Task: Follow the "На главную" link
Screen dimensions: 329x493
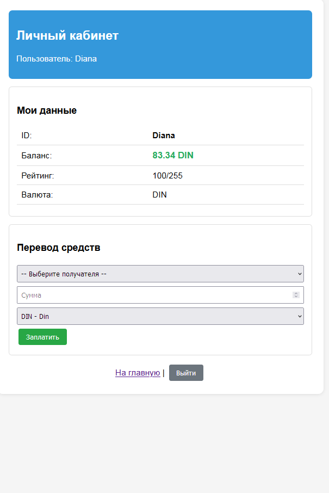Action: (x=137, y=372)
